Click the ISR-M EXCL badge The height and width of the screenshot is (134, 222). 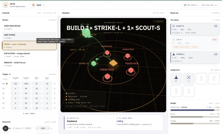pos(215,39)
